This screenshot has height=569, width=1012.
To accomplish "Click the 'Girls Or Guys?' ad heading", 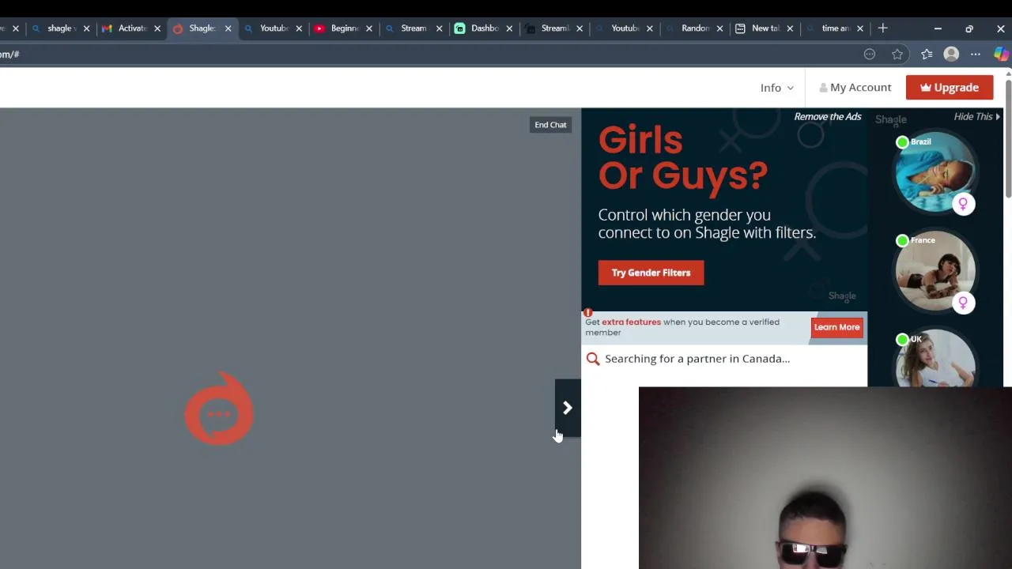I will coord(682,158).
